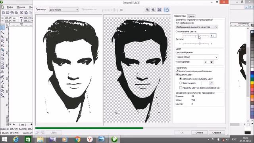Select the Polygon tool in CorelDRAW toolbox
This screenshot has height=143, width=254.
(x=2, y=63)
